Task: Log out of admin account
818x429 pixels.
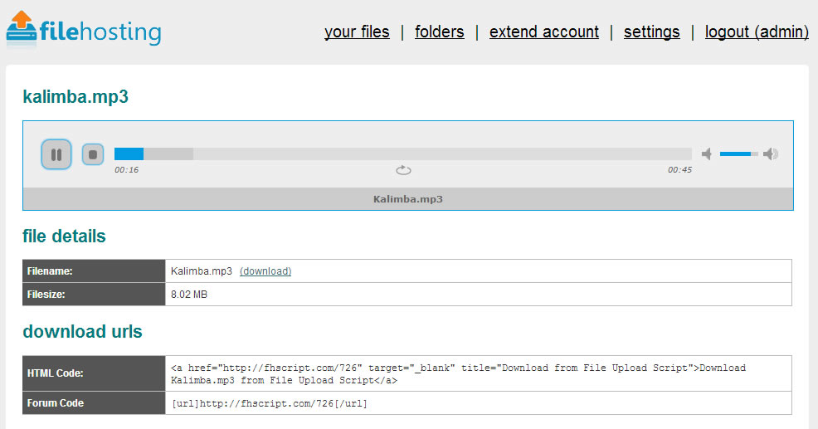Action: click(x=757, y=32)
